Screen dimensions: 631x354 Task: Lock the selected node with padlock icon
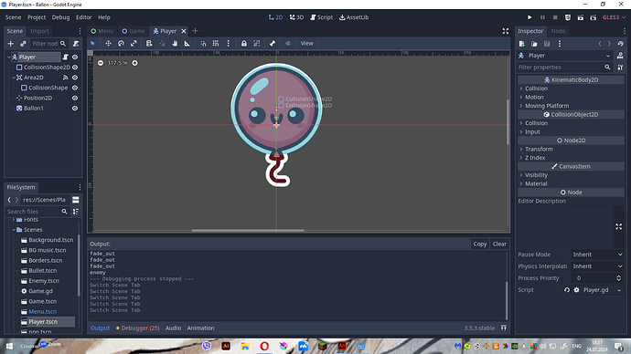click(244, 44)
